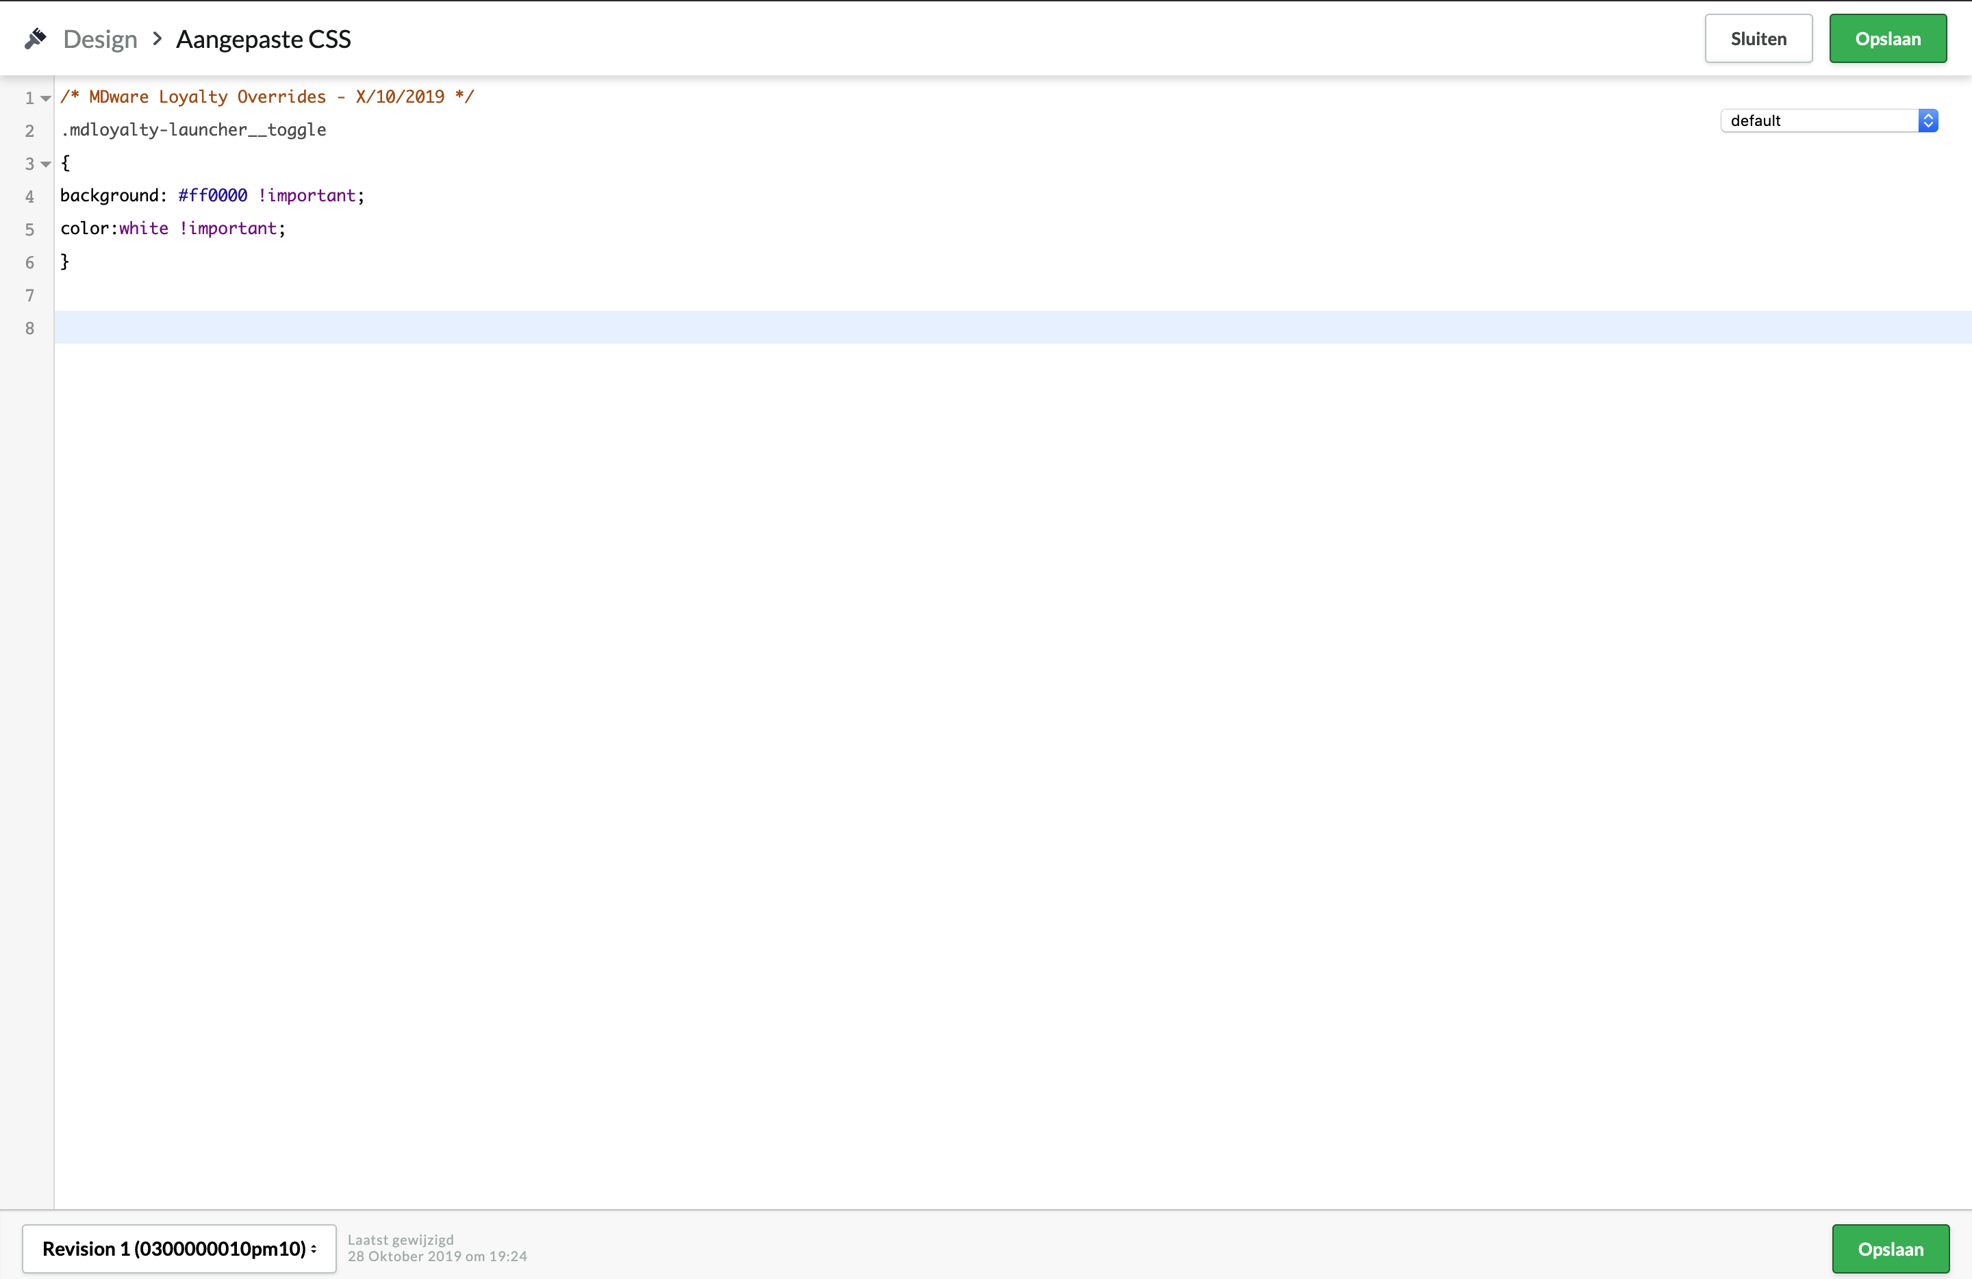Open the default theme dropdown
The width and height of the screenshot is (1972, 1279).
tap(1829, 120)
